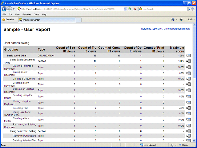This screenshot has width=197, height=148.
Task: Expand the address bar history dropdown
Action: coord(125,9)
